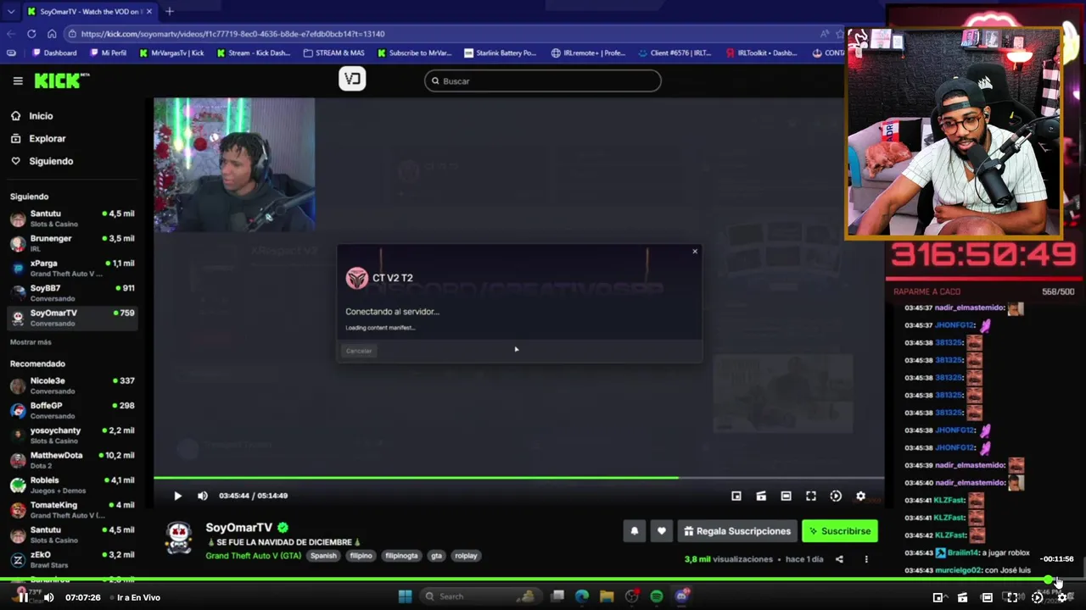The height and width of the screenshot is (610, 1086).
Task: Switch to the SoyOmarTV browser tab
Action: pyautogui.click(x=89, y=11)
